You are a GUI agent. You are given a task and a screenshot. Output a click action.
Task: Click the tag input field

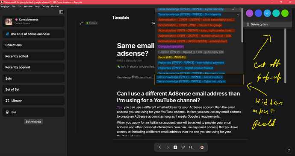199,80
